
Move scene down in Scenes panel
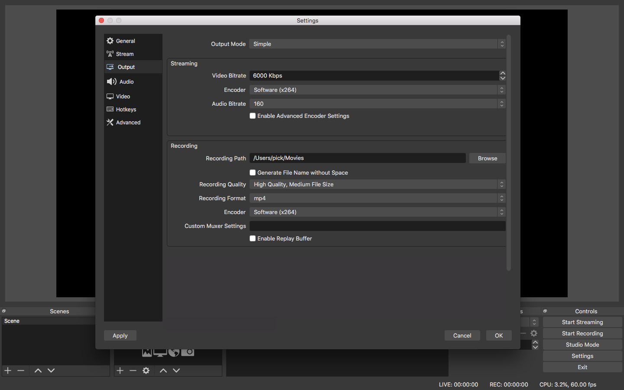[x=51, y=370]
